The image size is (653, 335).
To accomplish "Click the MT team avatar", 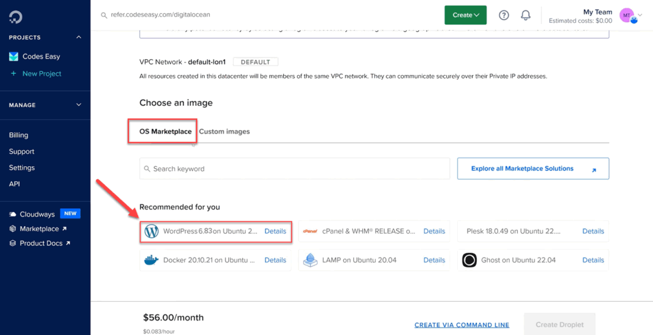I will (x=627, y=15).
